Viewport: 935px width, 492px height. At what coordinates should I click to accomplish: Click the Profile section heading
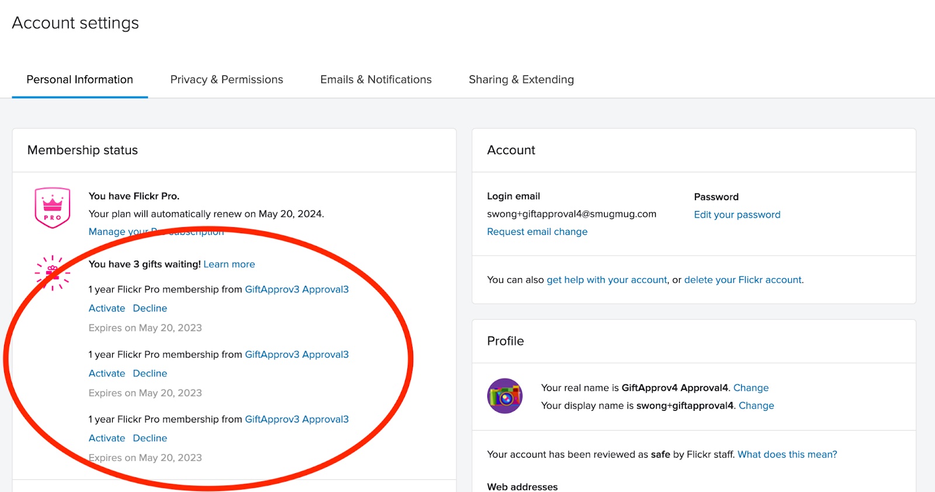tap(505, 341)
